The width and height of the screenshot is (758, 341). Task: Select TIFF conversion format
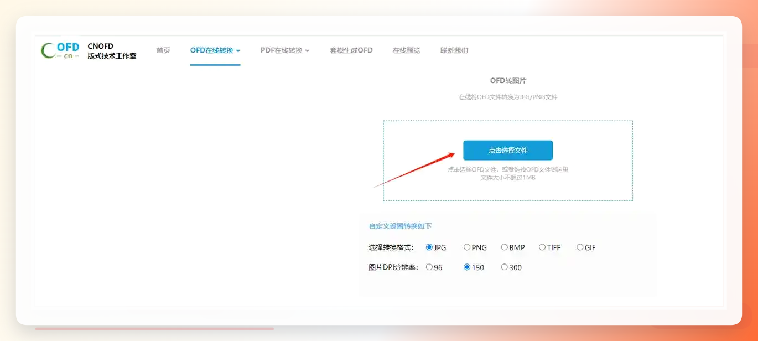(542, 247)
